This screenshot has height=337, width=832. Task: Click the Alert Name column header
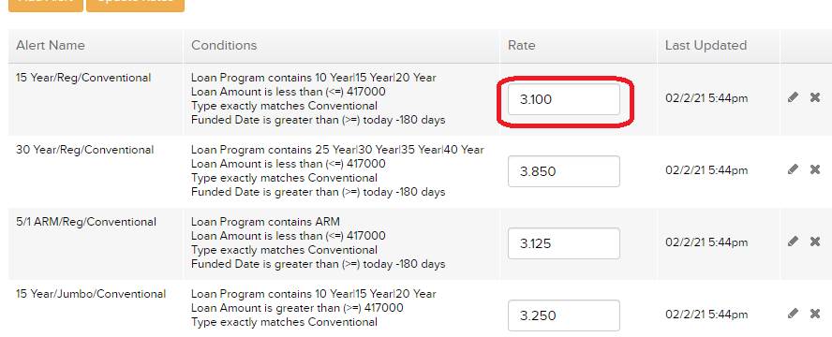click(51, 46)
